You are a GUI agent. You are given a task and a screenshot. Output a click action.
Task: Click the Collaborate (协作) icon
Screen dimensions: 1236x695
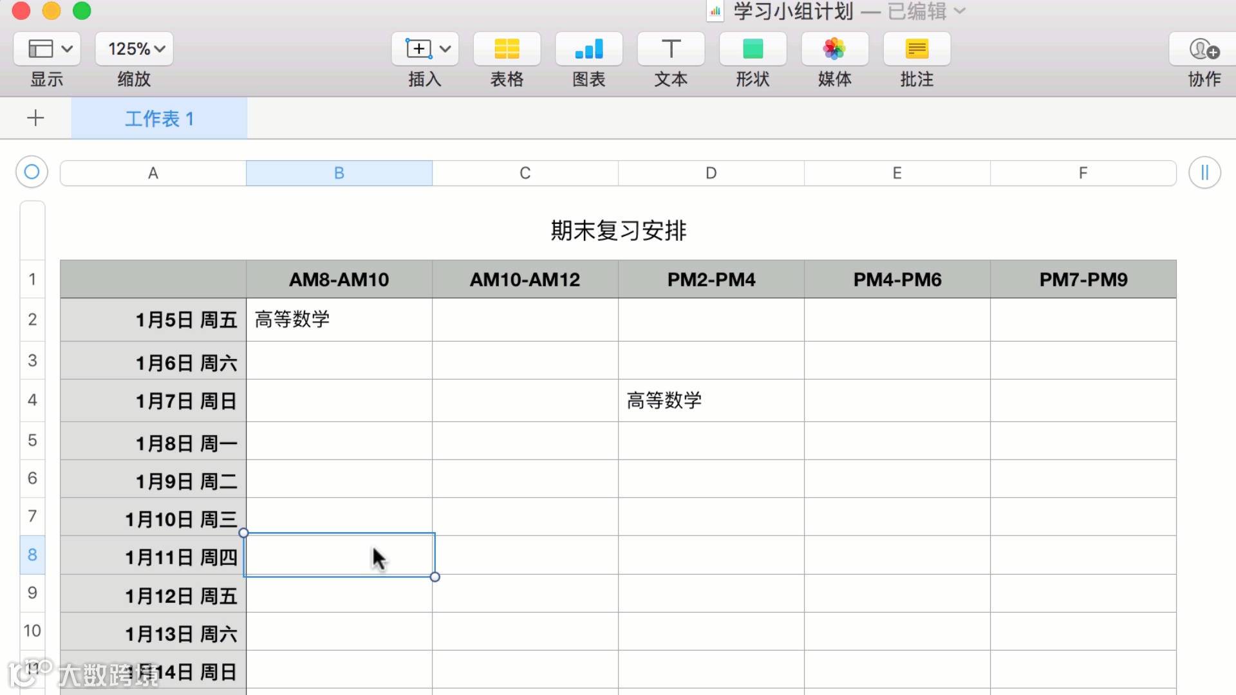[x=1204, y=49]
